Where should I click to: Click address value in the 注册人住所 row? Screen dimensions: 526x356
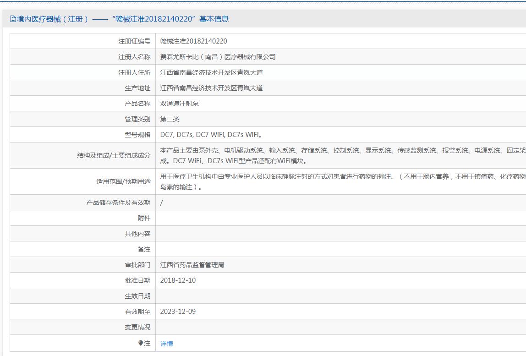tap(211, 72)
